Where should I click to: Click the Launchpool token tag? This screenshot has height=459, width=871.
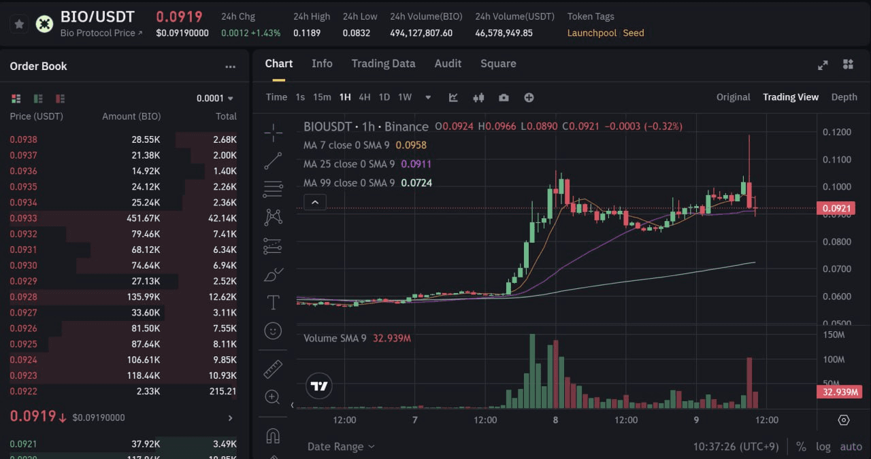(x=592, y=33)
